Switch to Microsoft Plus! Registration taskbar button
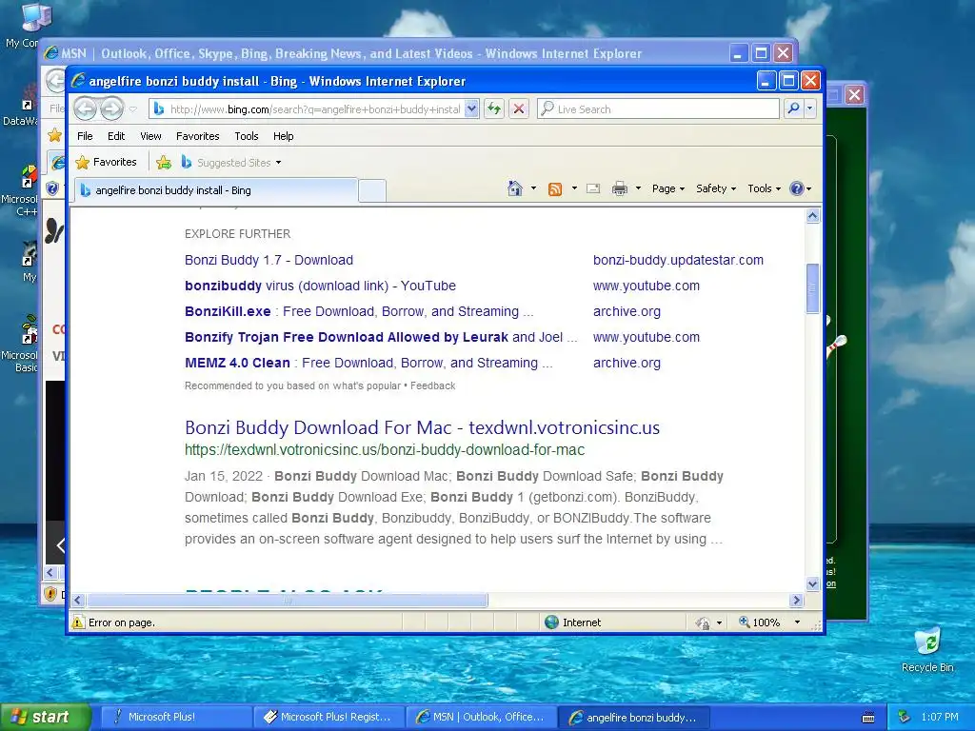The width and height of the screenshot is (975, 731). point(329,717)
